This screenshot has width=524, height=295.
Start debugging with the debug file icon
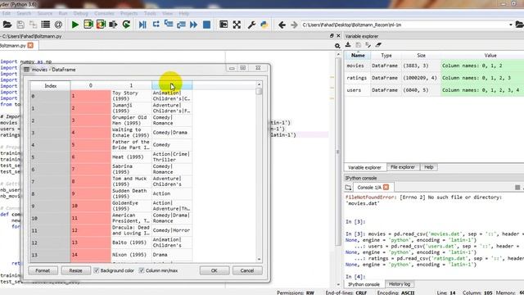[142, 25]
